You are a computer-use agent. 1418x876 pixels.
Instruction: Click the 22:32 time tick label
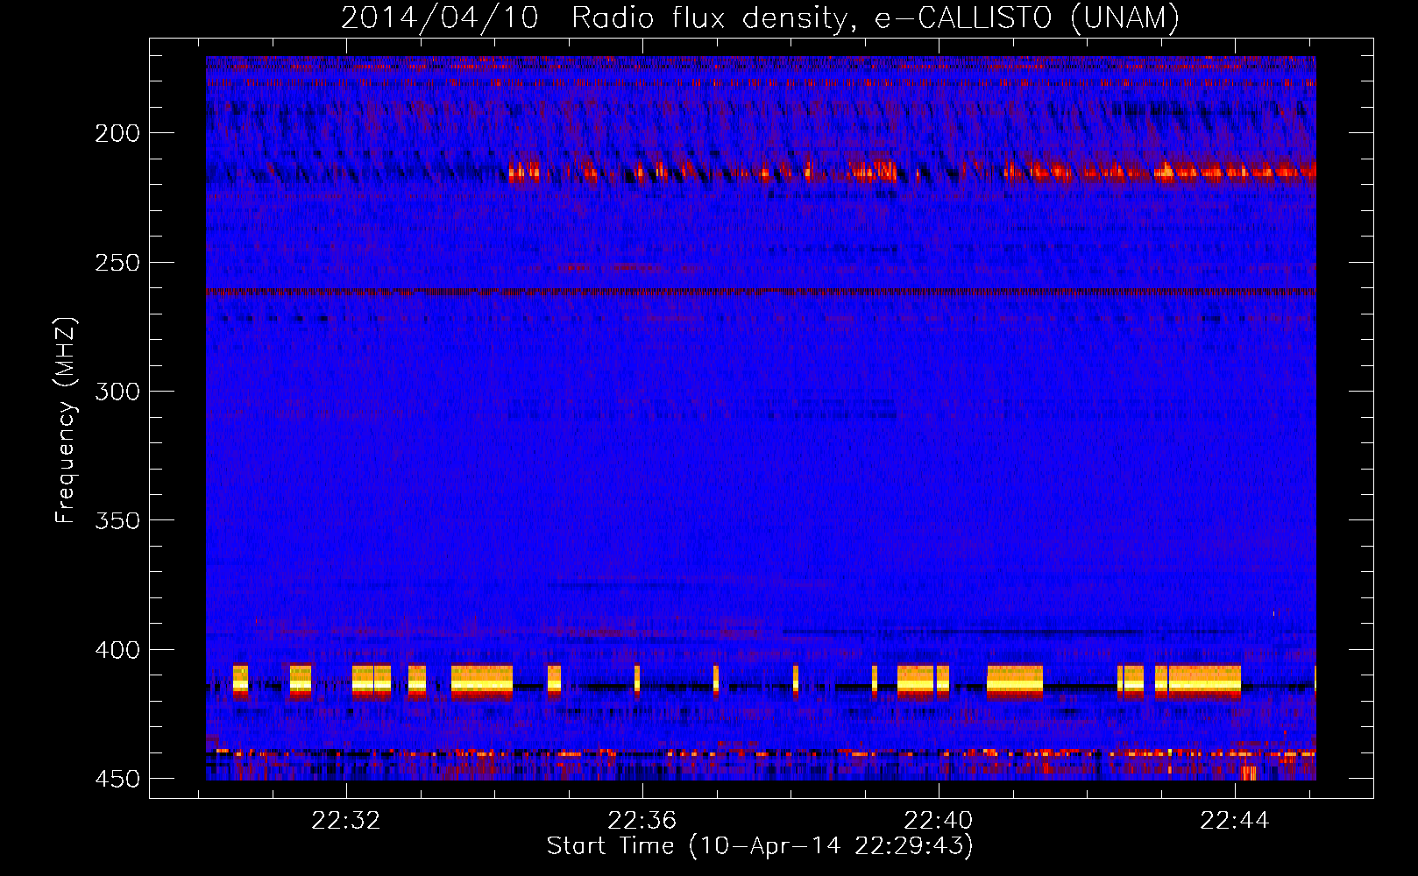point(346,820)
